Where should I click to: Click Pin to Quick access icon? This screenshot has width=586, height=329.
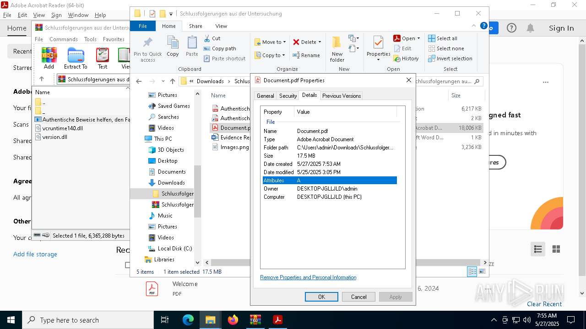pos(147,43)
